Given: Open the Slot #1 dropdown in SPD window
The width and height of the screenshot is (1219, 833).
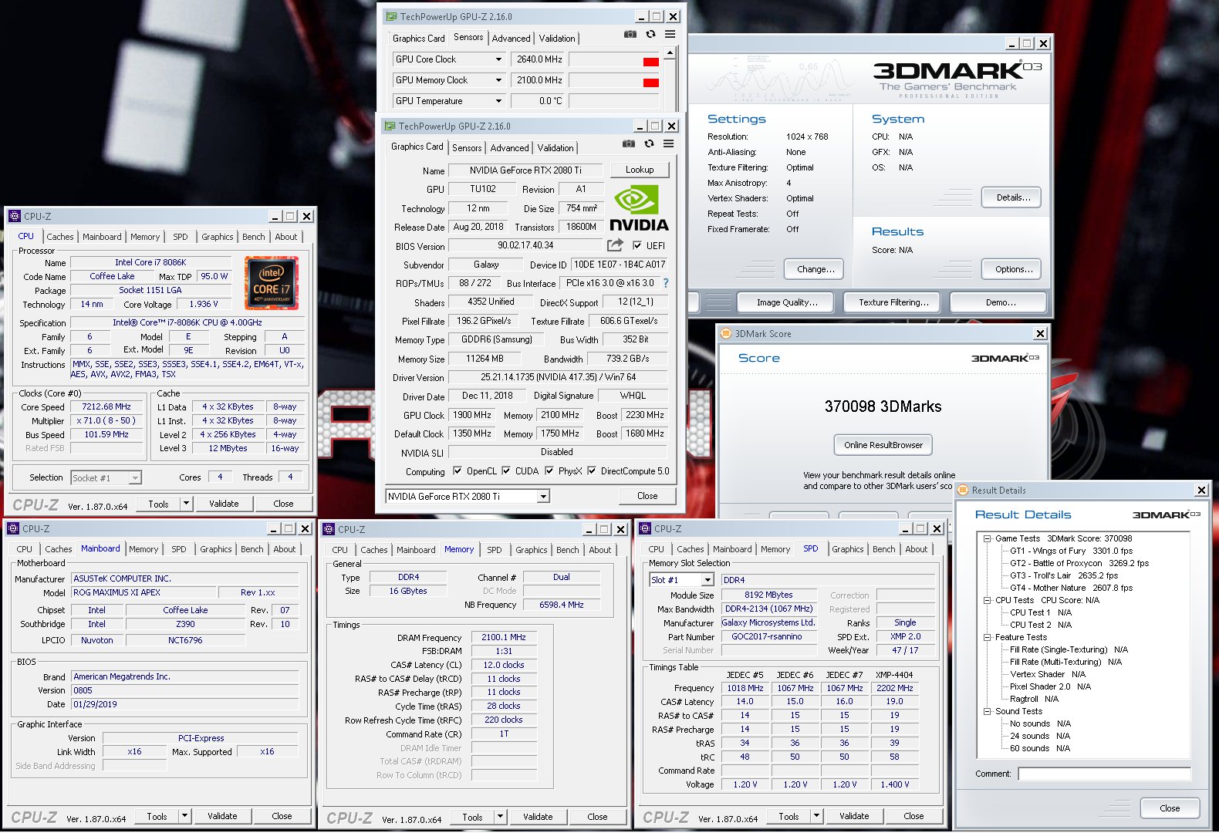Looking at the screenshot, I should click(x=707, y=580).
